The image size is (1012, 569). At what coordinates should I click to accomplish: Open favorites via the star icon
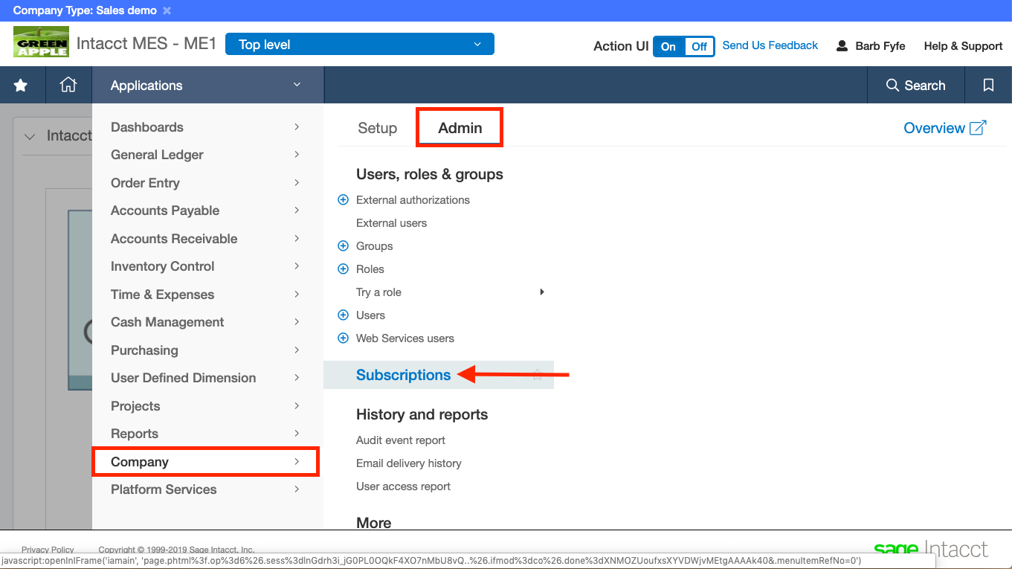21,86
